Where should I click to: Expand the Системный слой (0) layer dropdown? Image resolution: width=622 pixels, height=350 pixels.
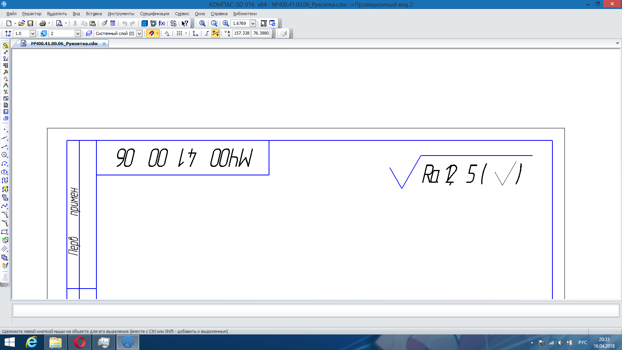tap(139, 33)
